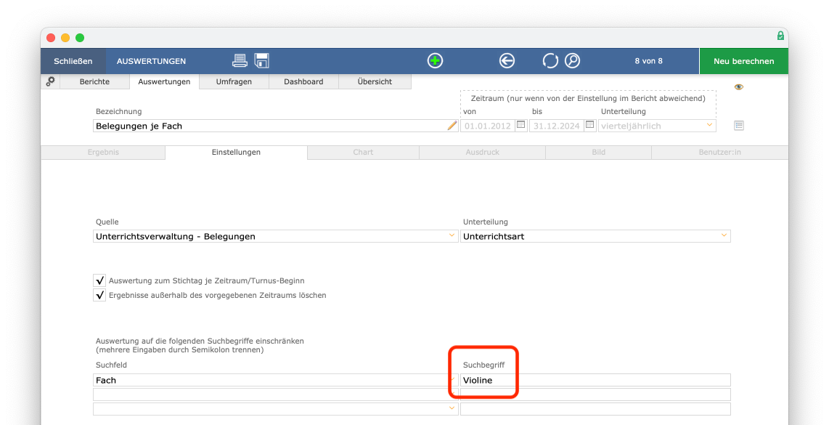Click the record counter 8 von 8
The height and width of the screenshot is (425, 829).
(649, 61)
